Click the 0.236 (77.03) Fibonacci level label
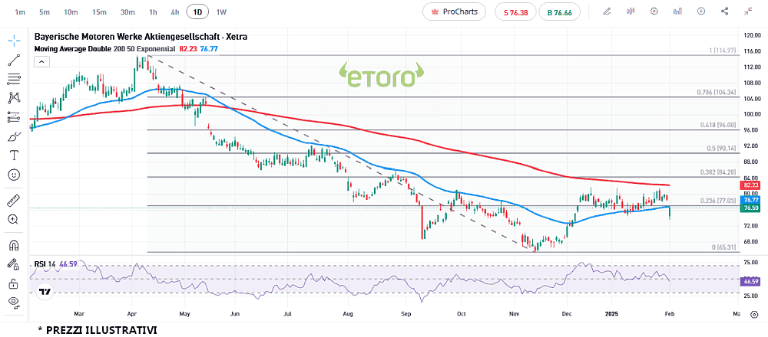Viewport: 768px width, 337px height. [x=718, y=200]
